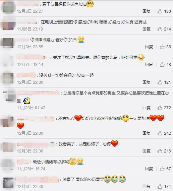Thumbs-up the comment with 48 likes
The height and width of the screenshot is (191, 173).
pos(162,64)
